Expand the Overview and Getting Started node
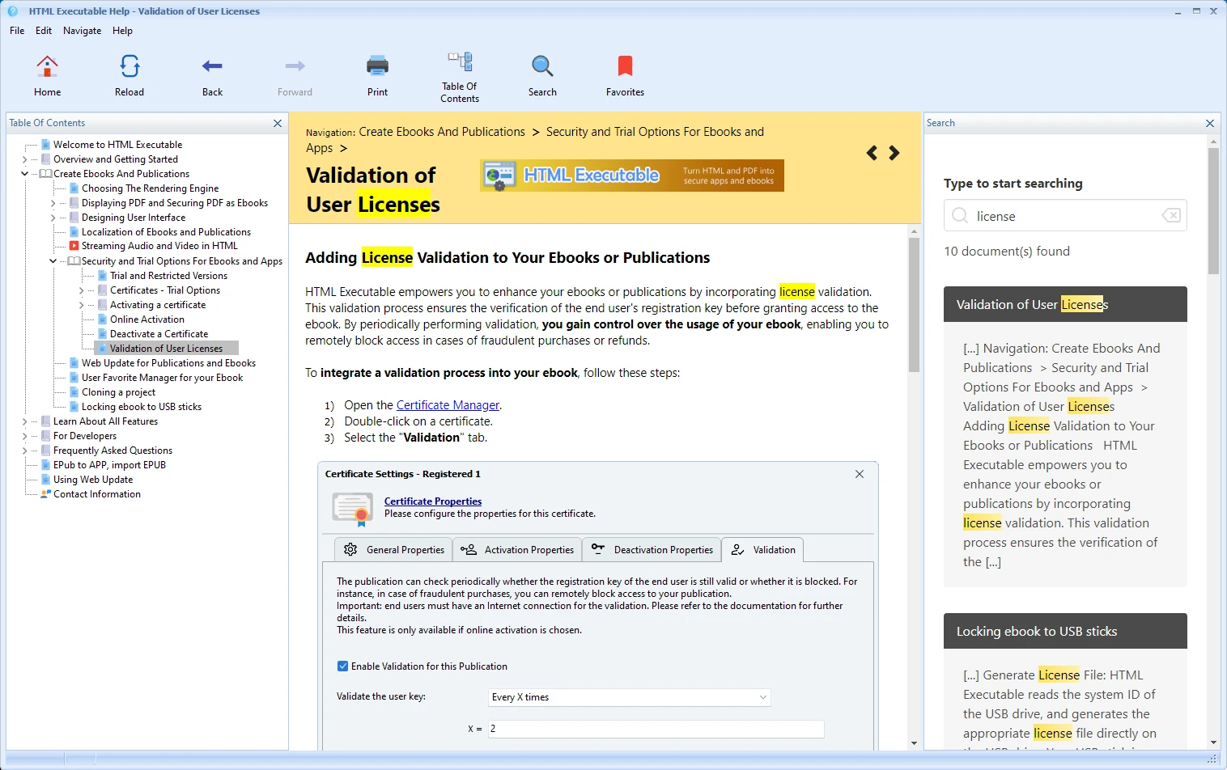Screen dimensions: 1227x770 click(x=24, y=159)
